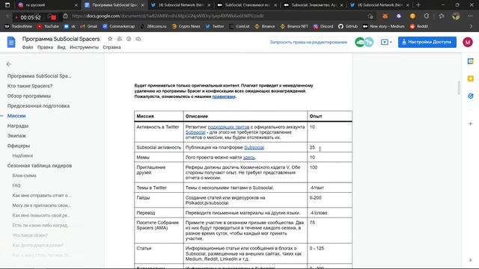The image size is (479, 269).
Task: Click the teal collaborator avatar
Action: (x=369, y=42)
